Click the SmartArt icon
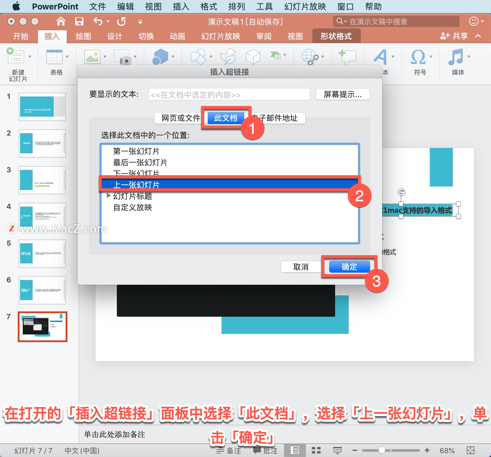Viewport: 491px width, 457px height. pyautogui.click(x=276, y=55)
